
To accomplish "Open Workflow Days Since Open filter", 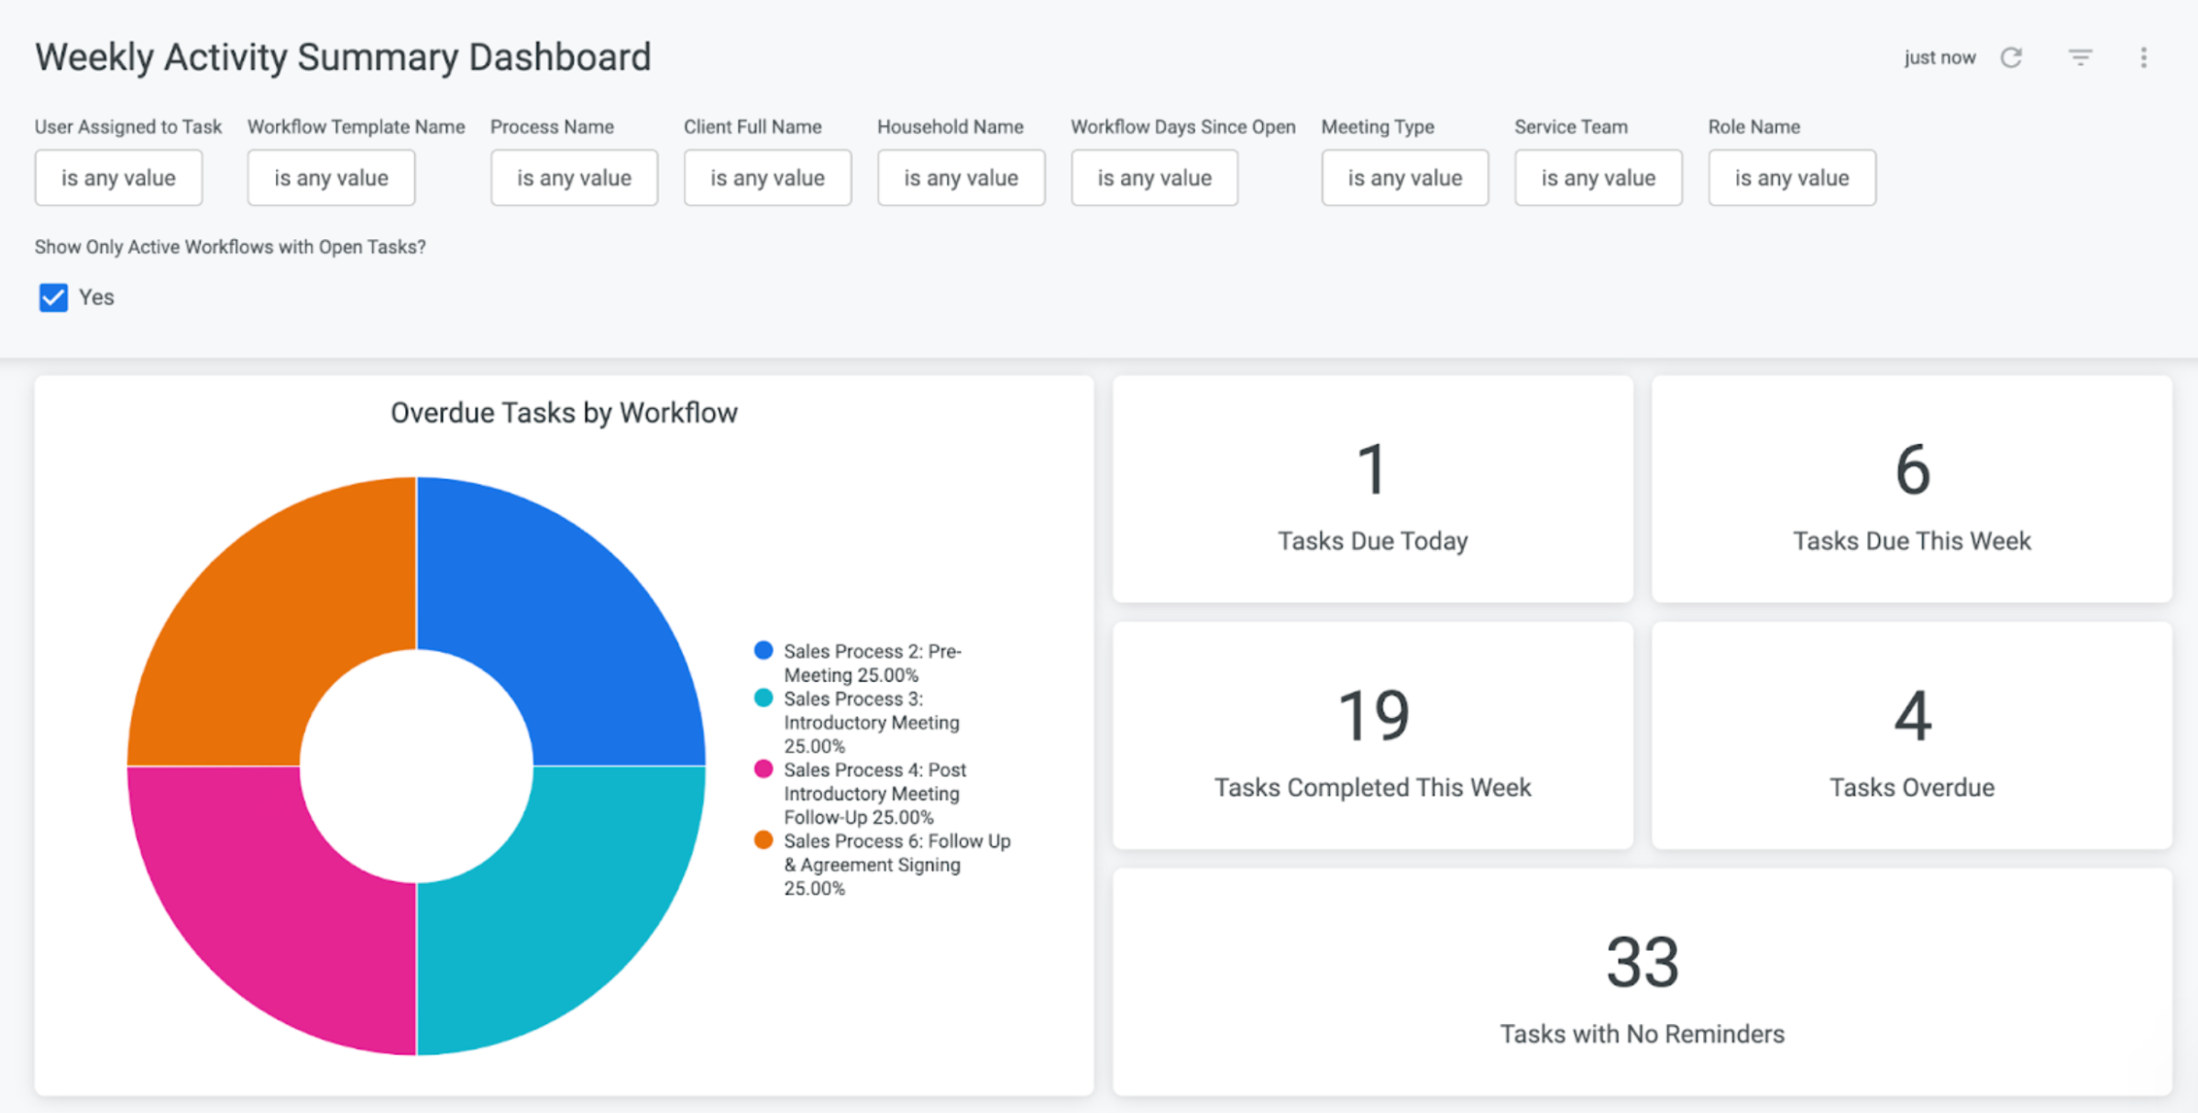I will click(x=1154, y=178).
